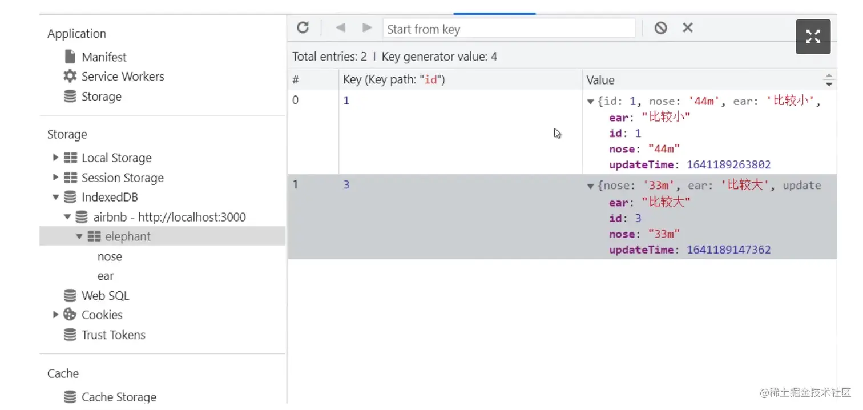Click the Cache section heading
The image size is (863, 410).
point(63,373)
